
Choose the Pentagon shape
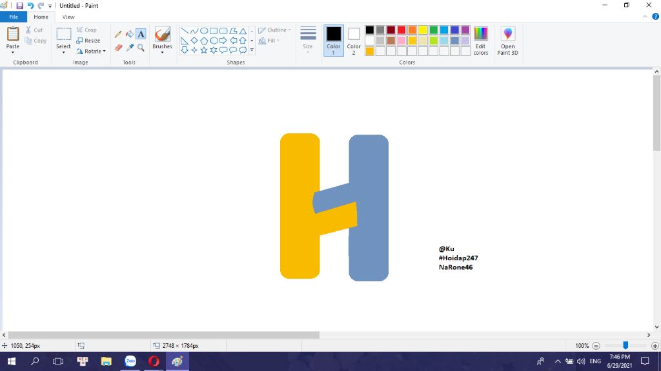click(204, 41)
